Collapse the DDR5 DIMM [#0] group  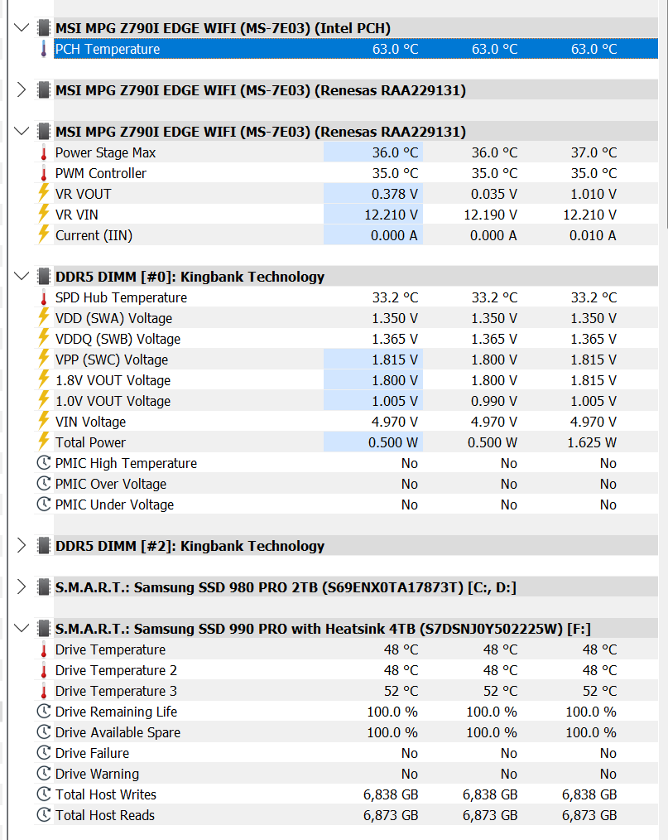click(22, 277)
